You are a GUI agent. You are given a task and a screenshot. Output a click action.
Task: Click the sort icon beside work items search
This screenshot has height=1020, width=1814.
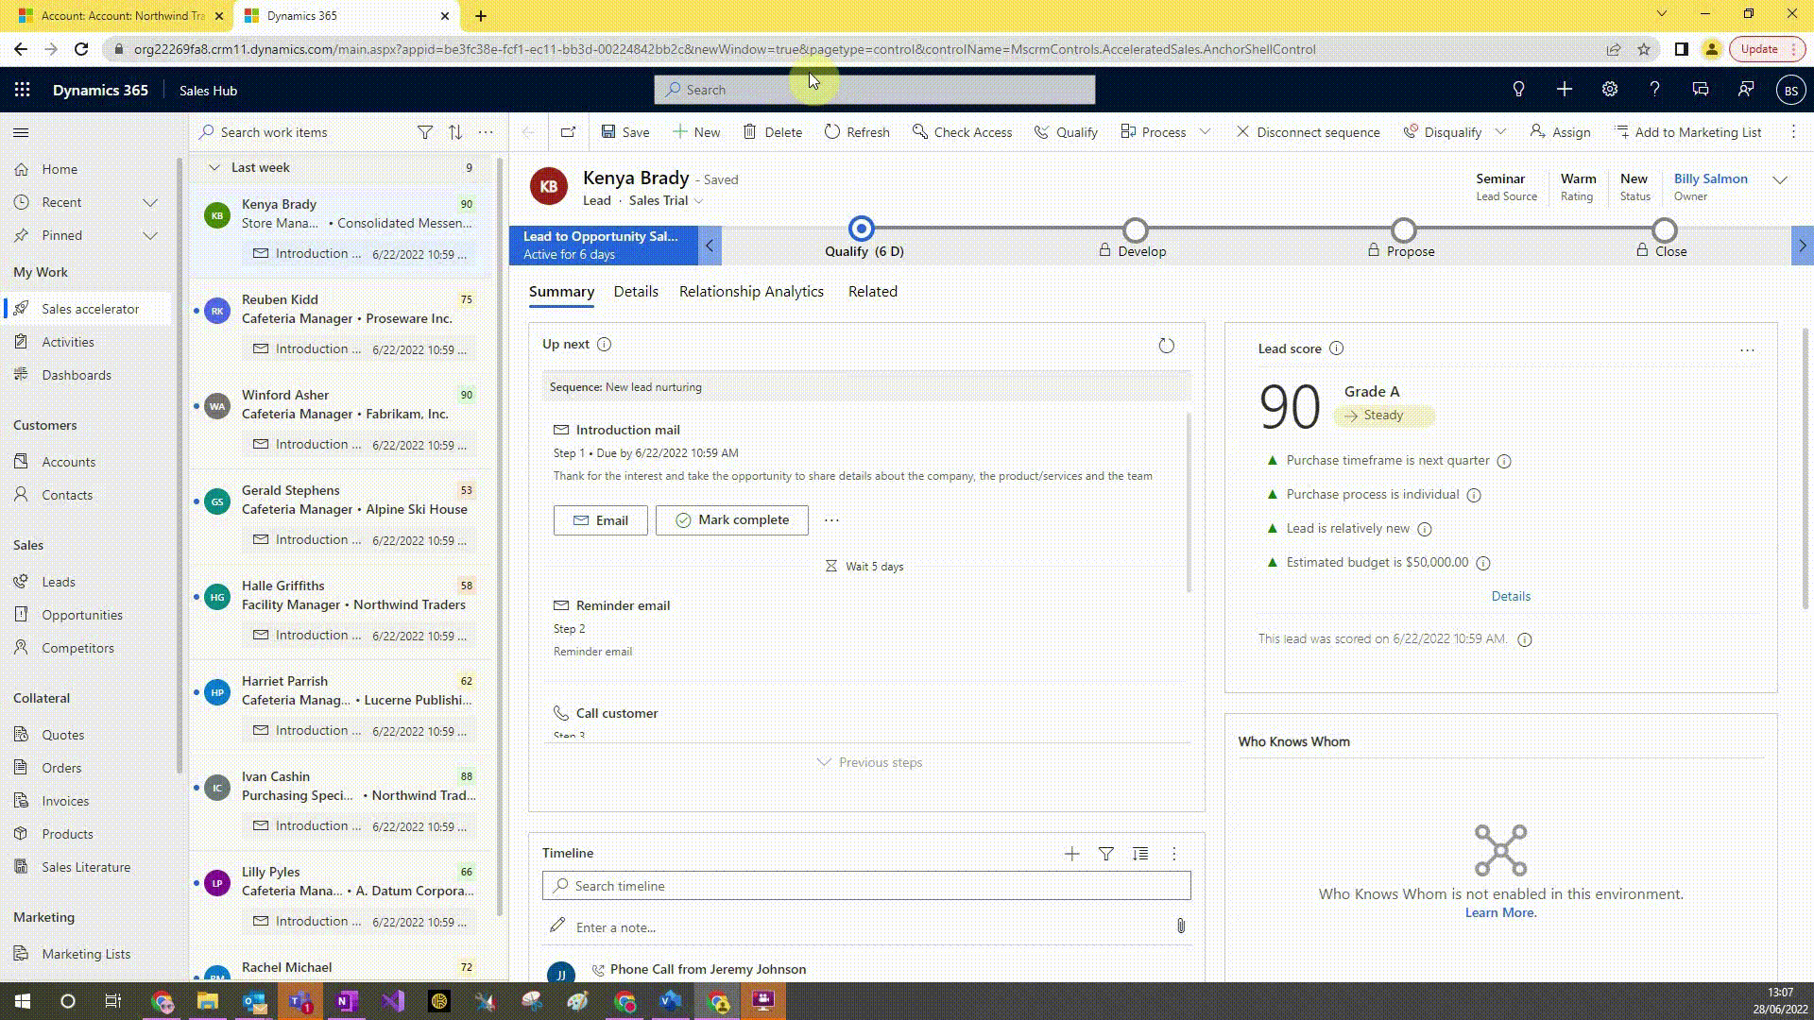click(x=455, y=132)
